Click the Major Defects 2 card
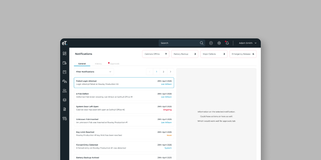Viewport: 321px width, 160px height. coord(214,54)
